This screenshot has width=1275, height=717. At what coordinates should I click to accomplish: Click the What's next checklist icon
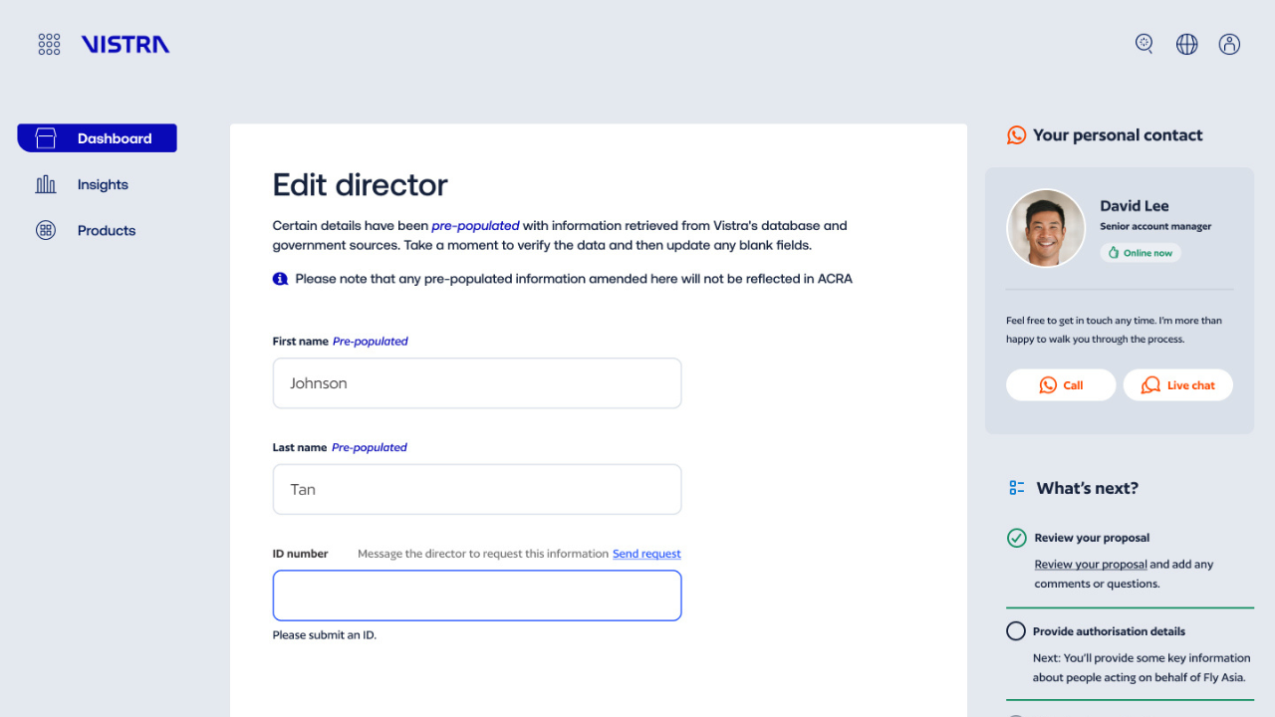1016,488
